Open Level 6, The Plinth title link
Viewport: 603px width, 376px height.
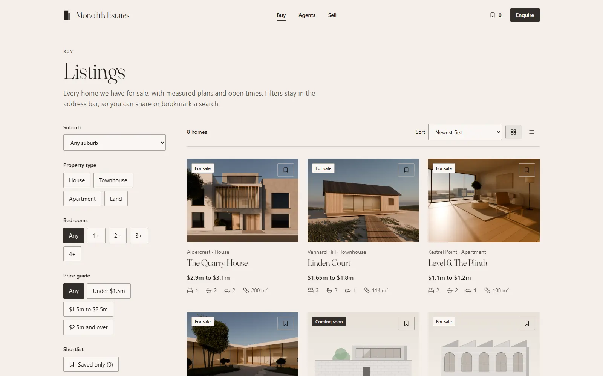458,263
